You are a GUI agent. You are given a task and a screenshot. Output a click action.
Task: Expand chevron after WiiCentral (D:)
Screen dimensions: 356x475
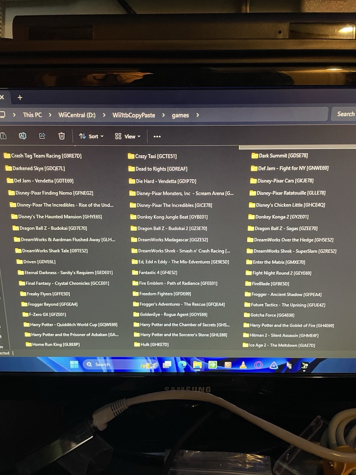pos(104,115)
